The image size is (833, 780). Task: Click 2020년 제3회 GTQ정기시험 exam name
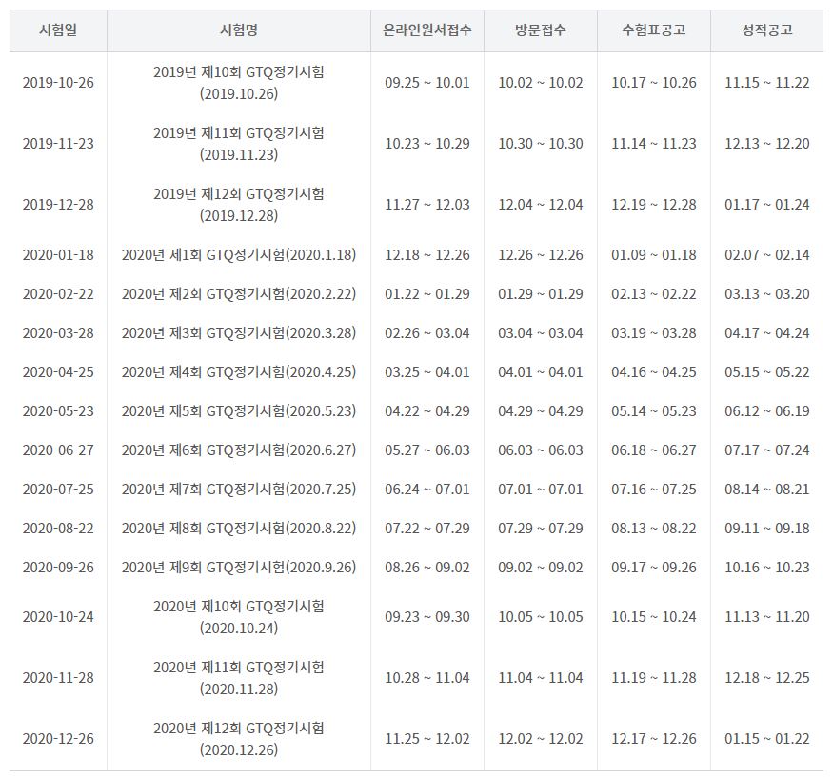click(239, 333)
